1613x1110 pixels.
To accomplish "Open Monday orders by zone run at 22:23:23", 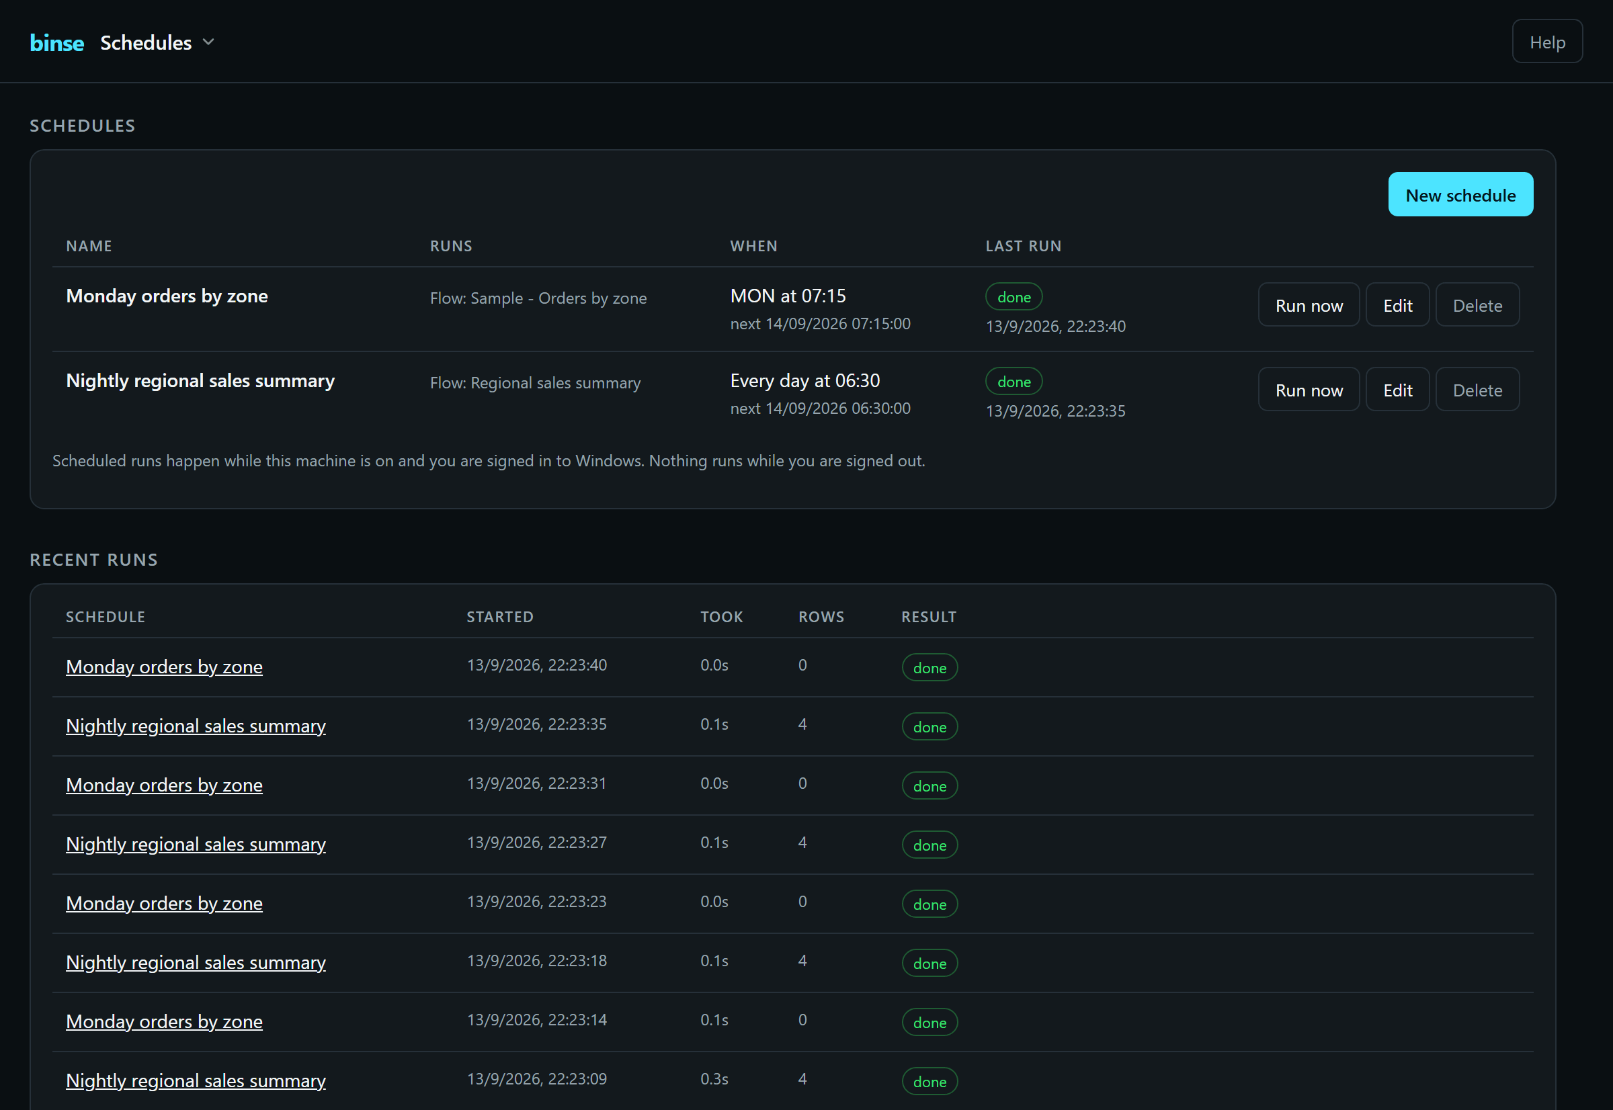I will pos(164,903).
